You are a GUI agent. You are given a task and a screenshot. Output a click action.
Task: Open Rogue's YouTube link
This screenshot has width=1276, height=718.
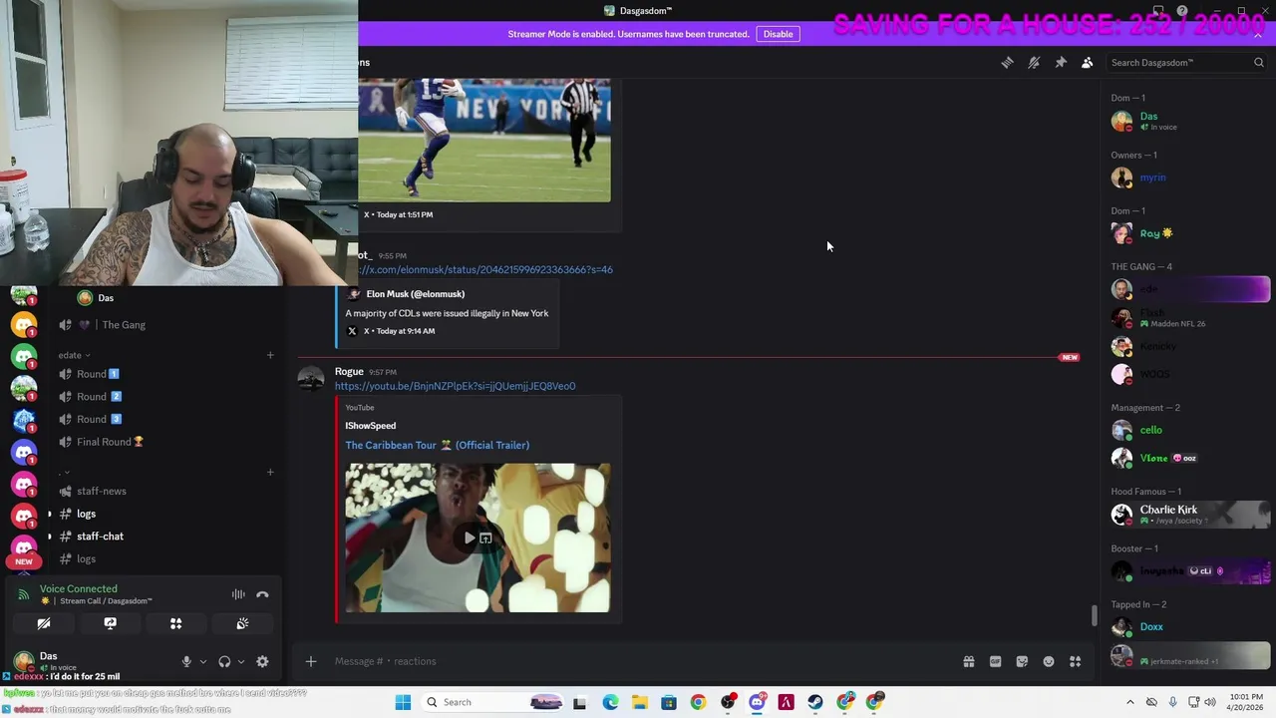point(455,386)
